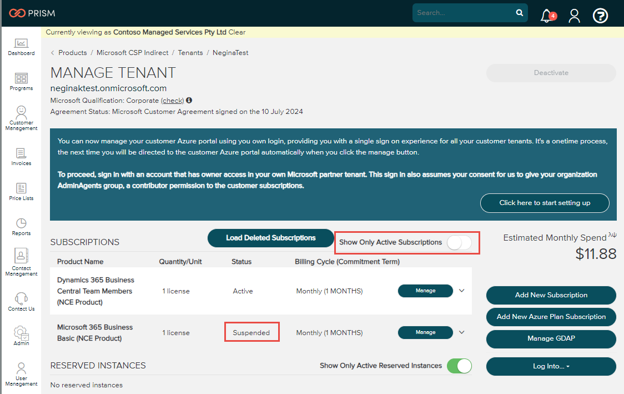Screen dimensions: 624x394
Task: Click Add New Azure Plan Subscription
Action: point(551,317)
